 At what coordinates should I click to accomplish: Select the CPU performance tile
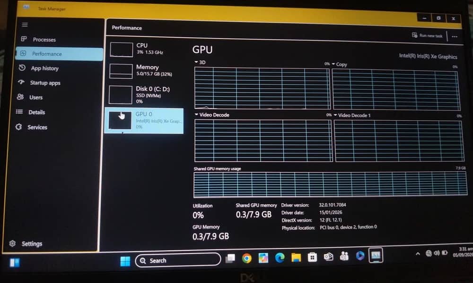pyautogui.click(x=145, y=49)
